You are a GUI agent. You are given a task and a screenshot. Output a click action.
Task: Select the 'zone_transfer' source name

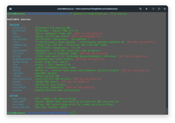tap(21, 107)
